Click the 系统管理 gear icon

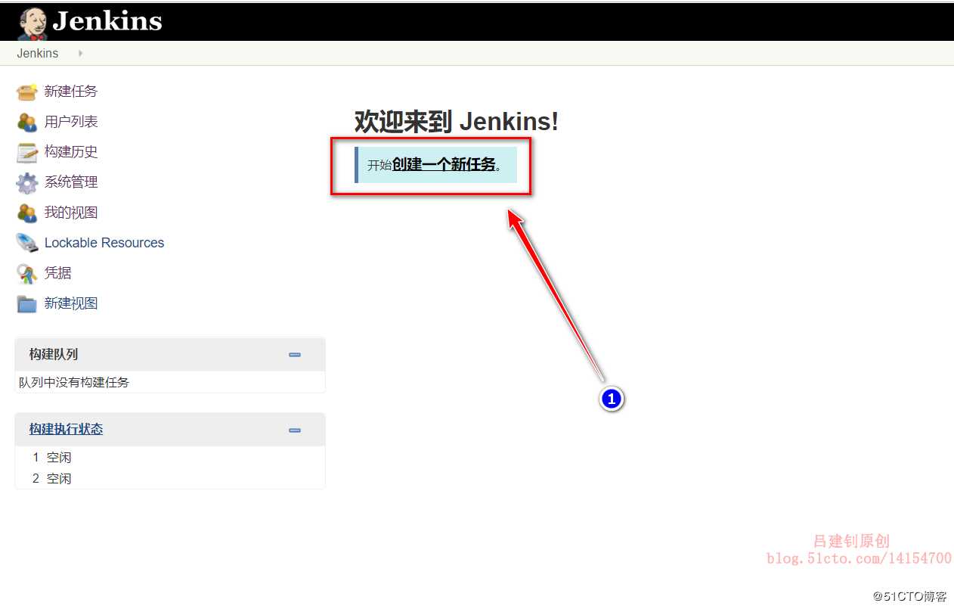(26, 182)
